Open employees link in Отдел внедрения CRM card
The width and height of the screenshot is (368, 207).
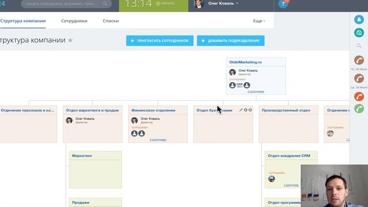click(x=291, y=185)
